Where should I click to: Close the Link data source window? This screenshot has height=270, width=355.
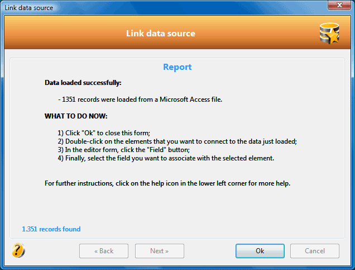coord(339,5)
